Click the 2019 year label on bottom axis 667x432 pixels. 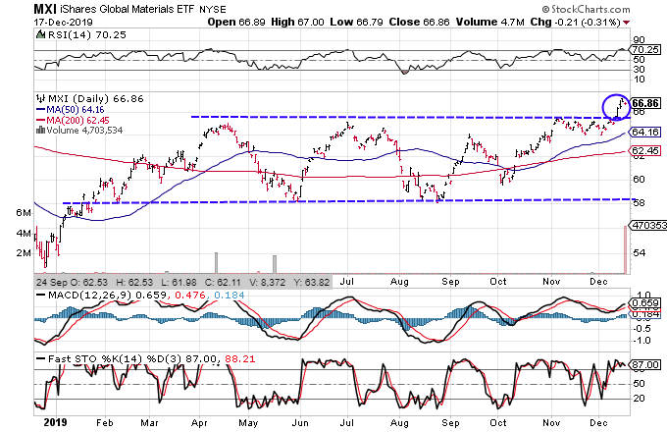pyautogui.click(x=56, y=422)
